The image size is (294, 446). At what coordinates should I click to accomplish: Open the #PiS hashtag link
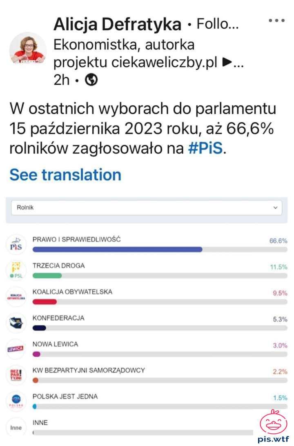205,148
